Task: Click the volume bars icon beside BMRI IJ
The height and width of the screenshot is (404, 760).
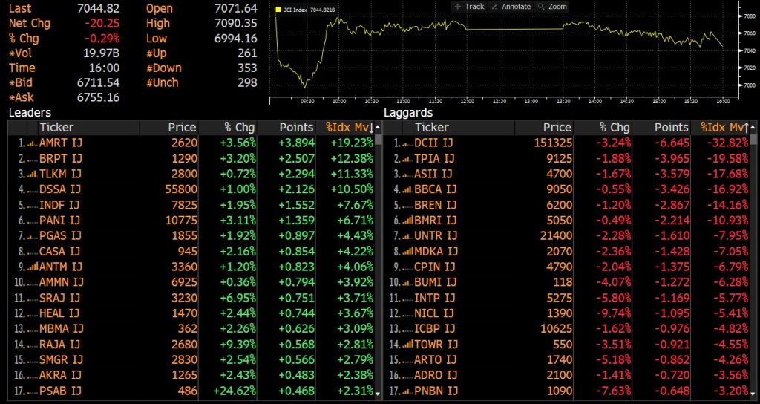Action: [407, 221]
